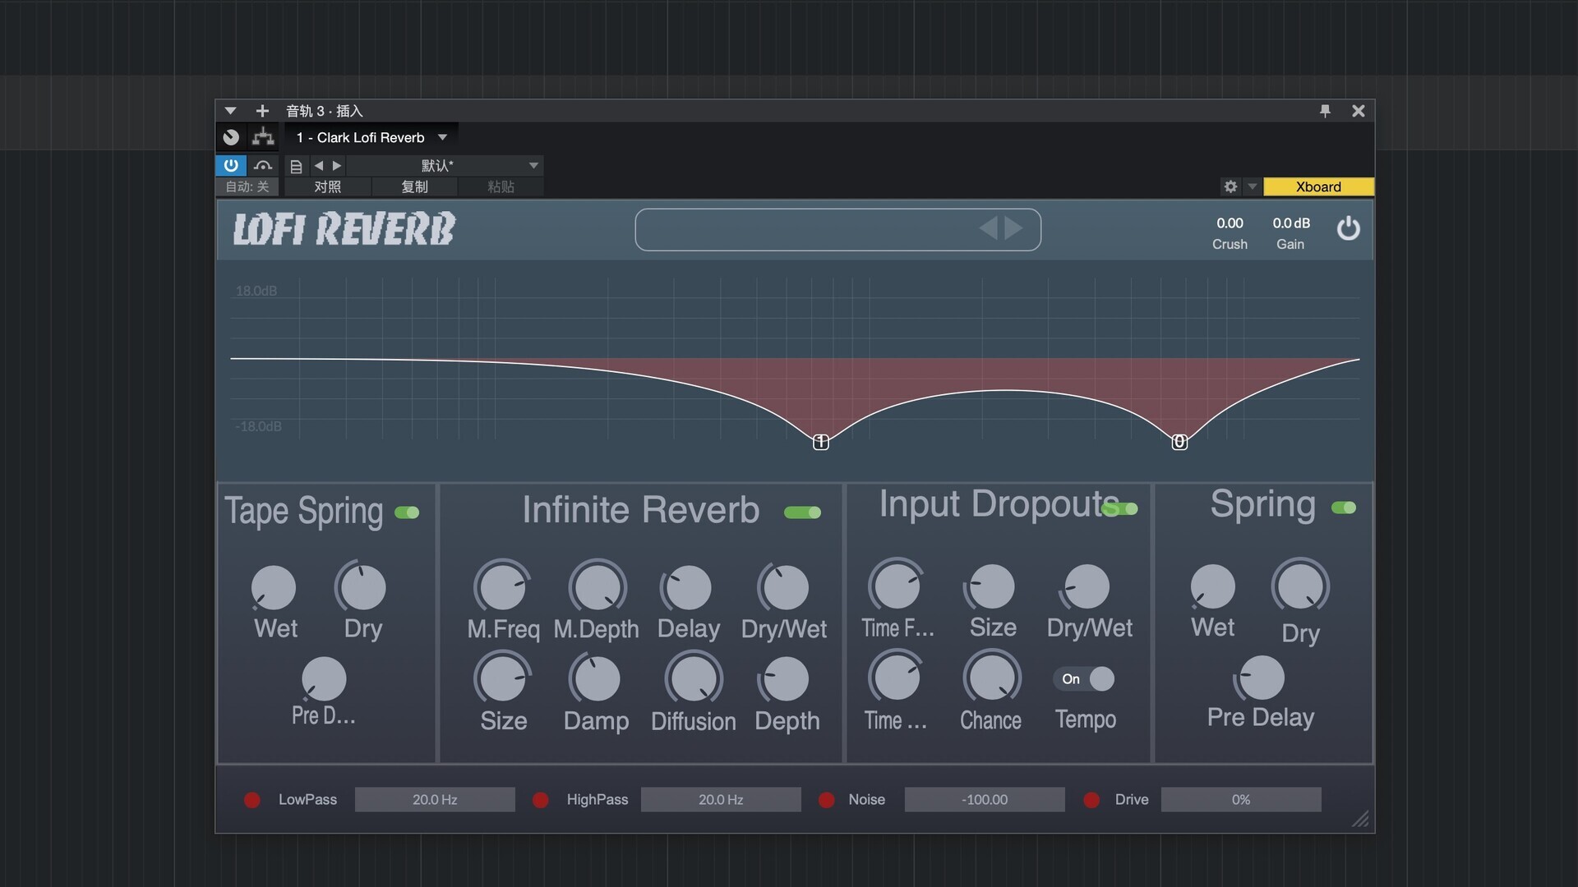Image resolution: width=1578 pixels, height=887 pixels.
Task: Click the Input Dropouts Size knob
Action: point(992,586)
